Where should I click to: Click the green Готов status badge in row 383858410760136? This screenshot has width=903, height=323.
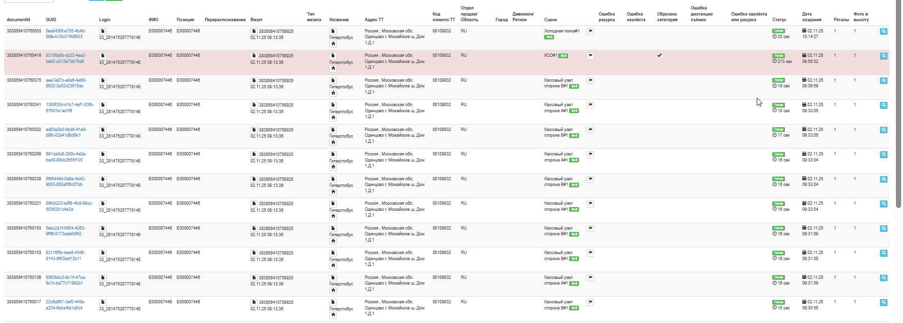[x=778, y=277]
